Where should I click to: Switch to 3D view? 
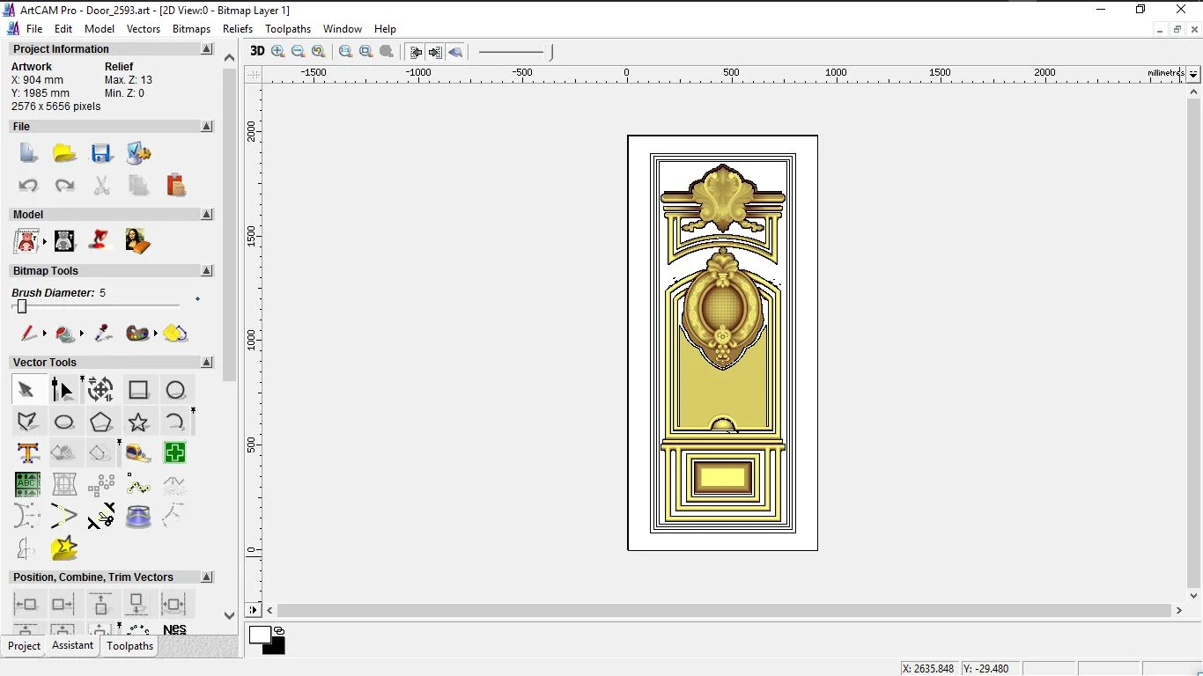tap(257, 51)
